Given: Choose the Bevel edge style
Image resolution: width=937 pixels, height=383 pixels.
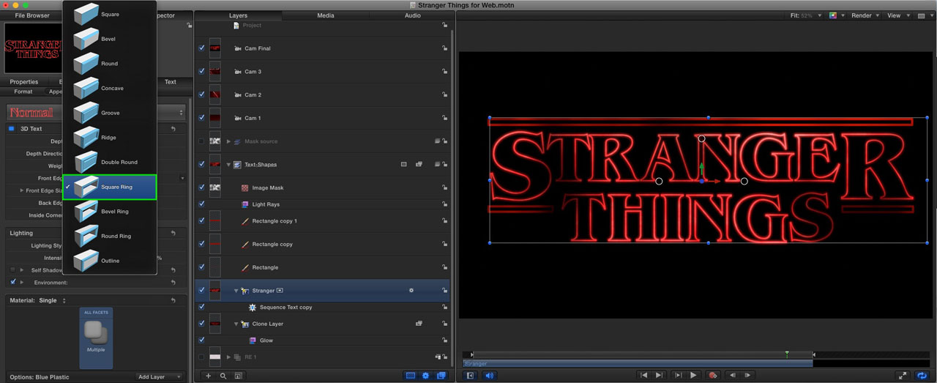Looking at the screenshot, I should [x=109, y=39].
